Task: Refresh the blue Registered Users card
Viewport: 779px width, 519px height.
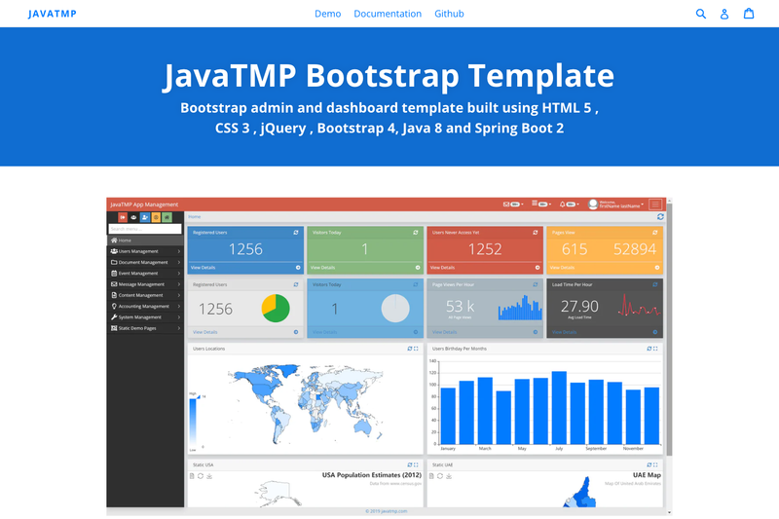Action: point(296,233)
